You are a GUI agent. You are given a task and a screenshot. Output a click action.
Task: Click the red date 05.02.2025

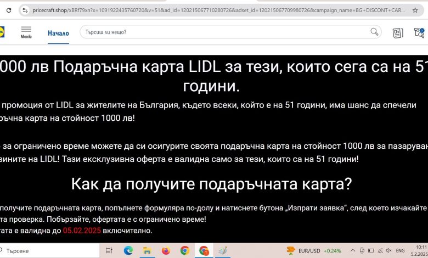[82, 231]
